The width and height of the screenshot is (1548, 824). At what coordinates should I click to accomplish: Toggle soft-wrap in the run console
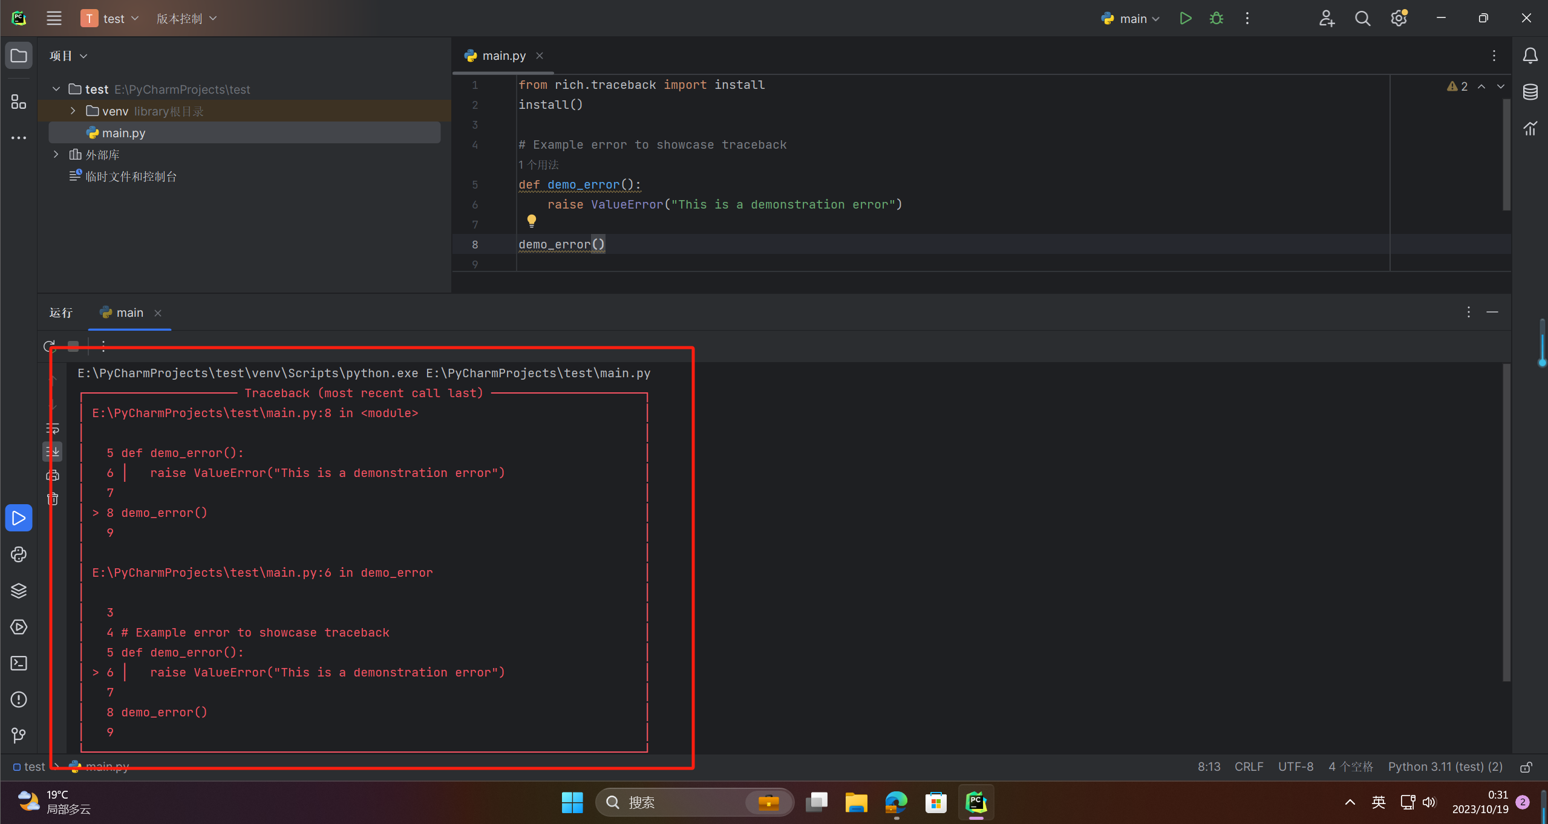53,428
